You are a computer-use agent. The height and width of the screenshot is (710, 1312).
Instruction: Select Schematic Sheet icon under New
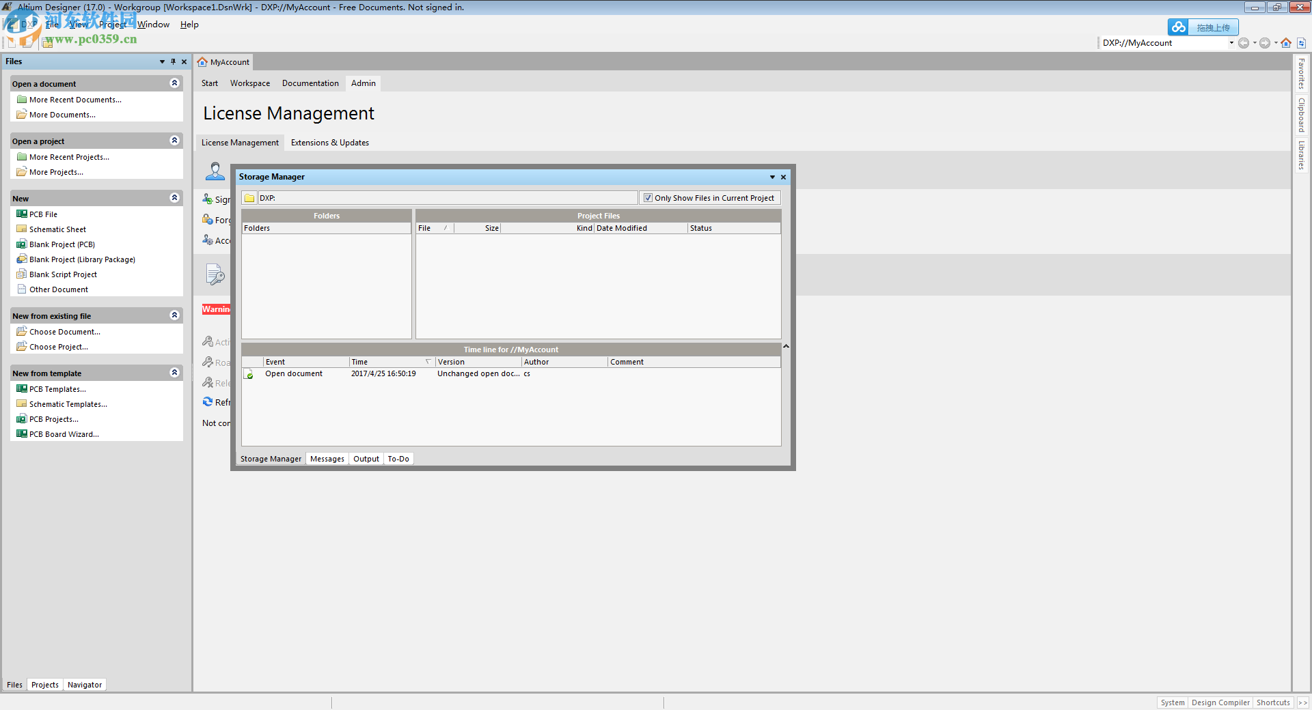22,229
